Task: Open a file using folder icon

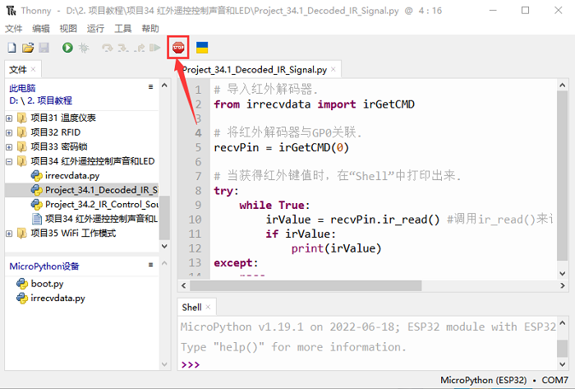Action: pos(27,49)
